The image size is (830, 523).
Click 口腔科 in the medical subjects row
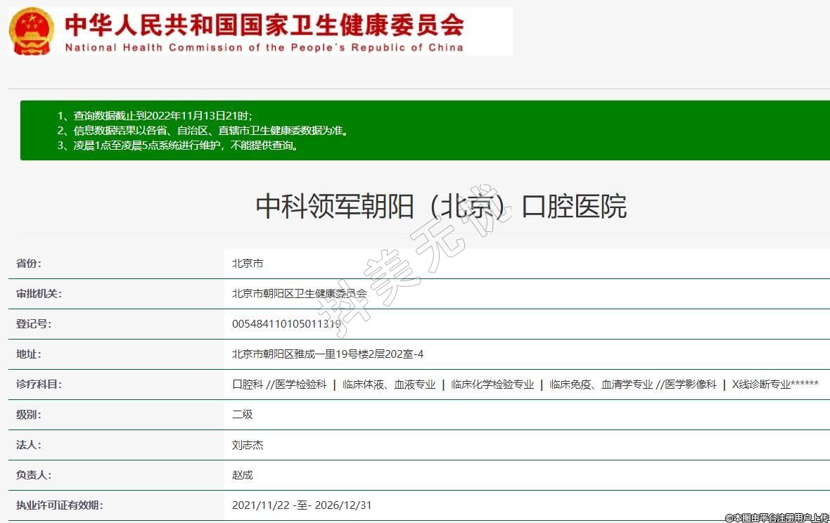248,385
